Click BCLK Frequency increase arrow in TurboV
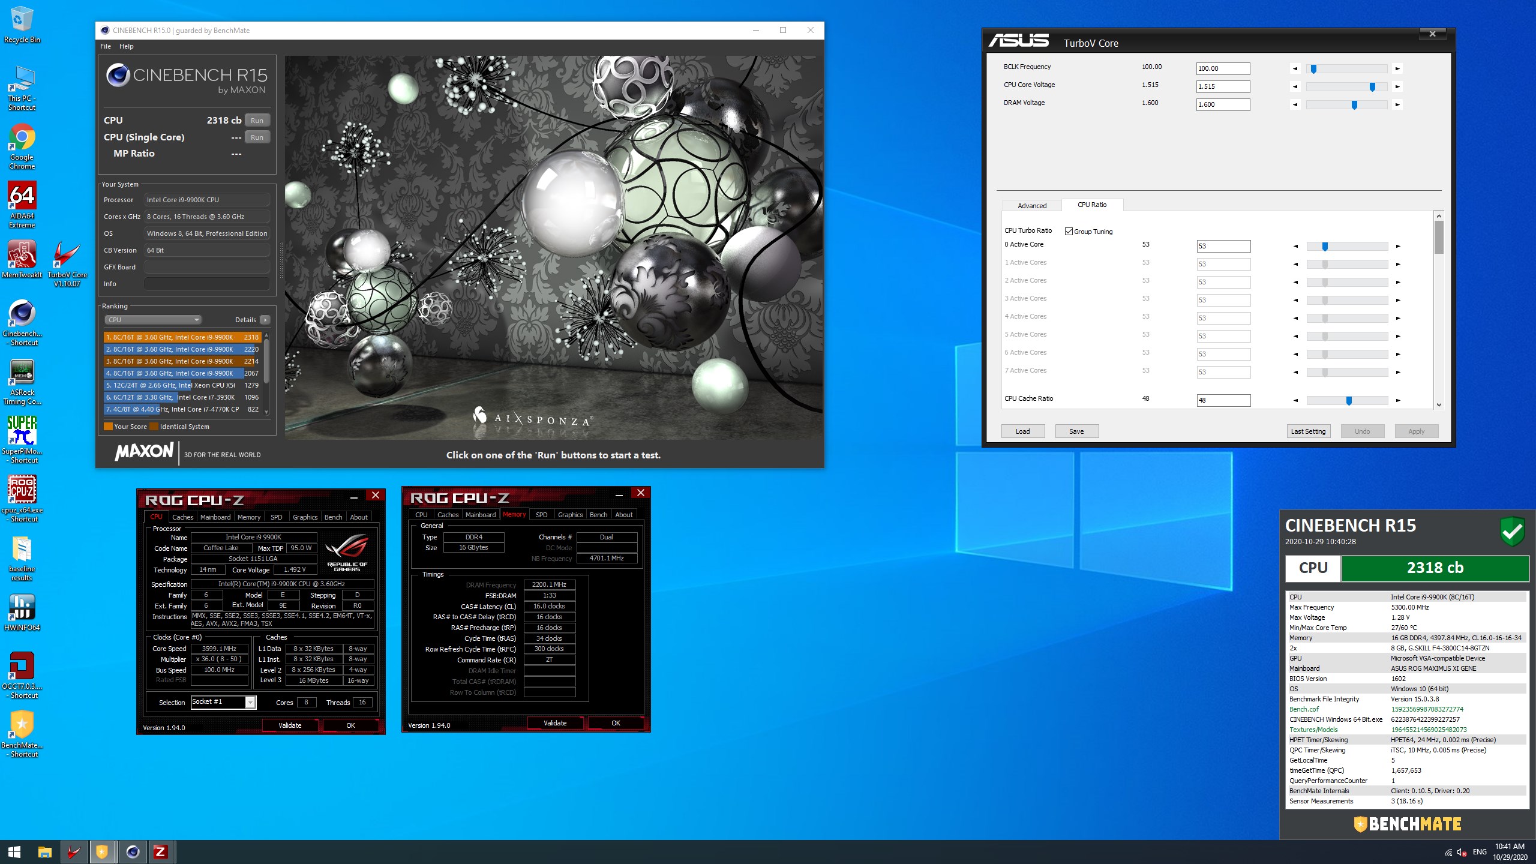This screenshot has width=1536, height=864. click(1397, 68)
